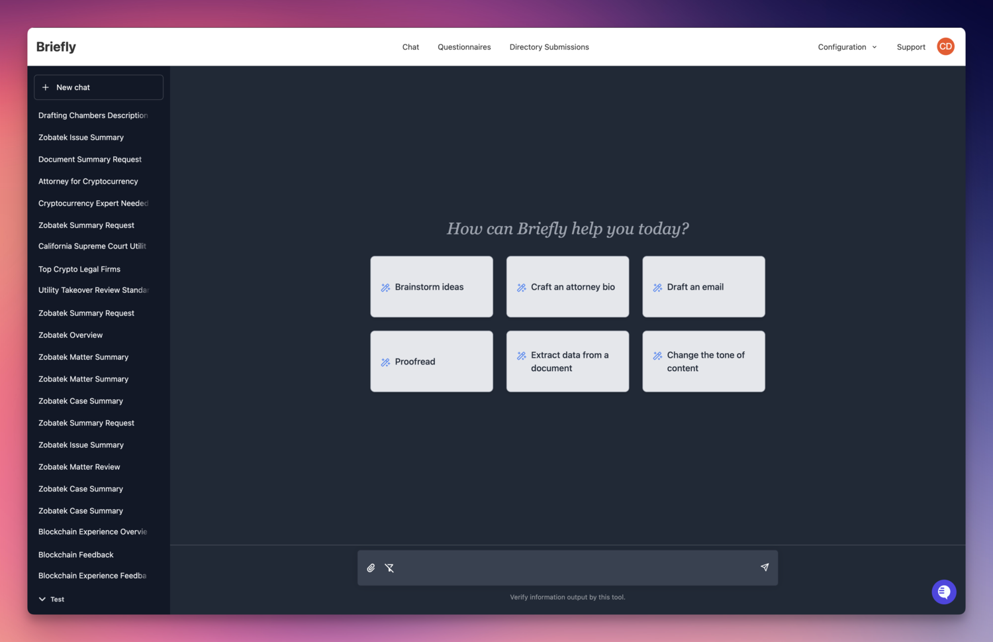Click the magic wand icon on Proofread
This screenshot has height=642, width=993.
coord(385,362)
